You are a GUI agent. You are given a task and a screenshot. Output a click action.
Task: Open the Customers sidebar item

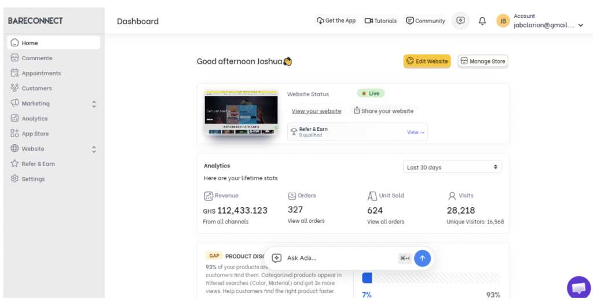36,89
